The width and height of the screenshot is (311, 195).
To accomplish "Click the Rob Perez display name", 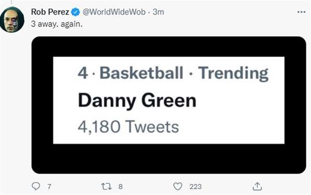I will tap(50, 12).
